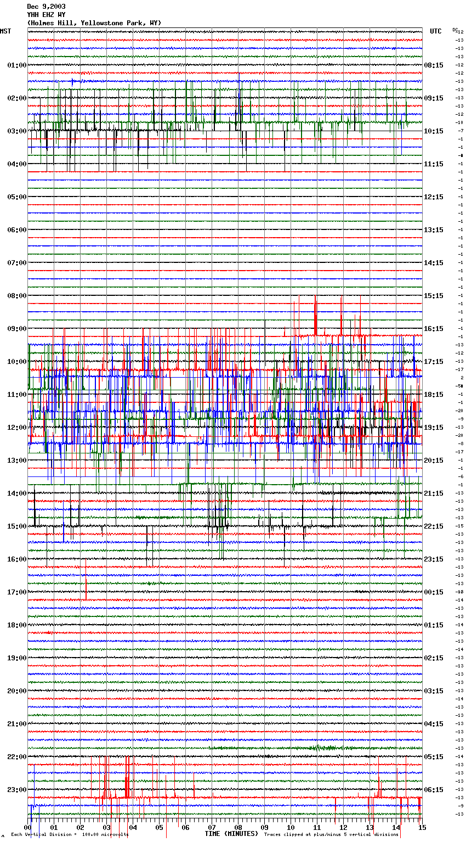Select the '09:00' MST time label
The image size is (466, 842).
point(17,329)
